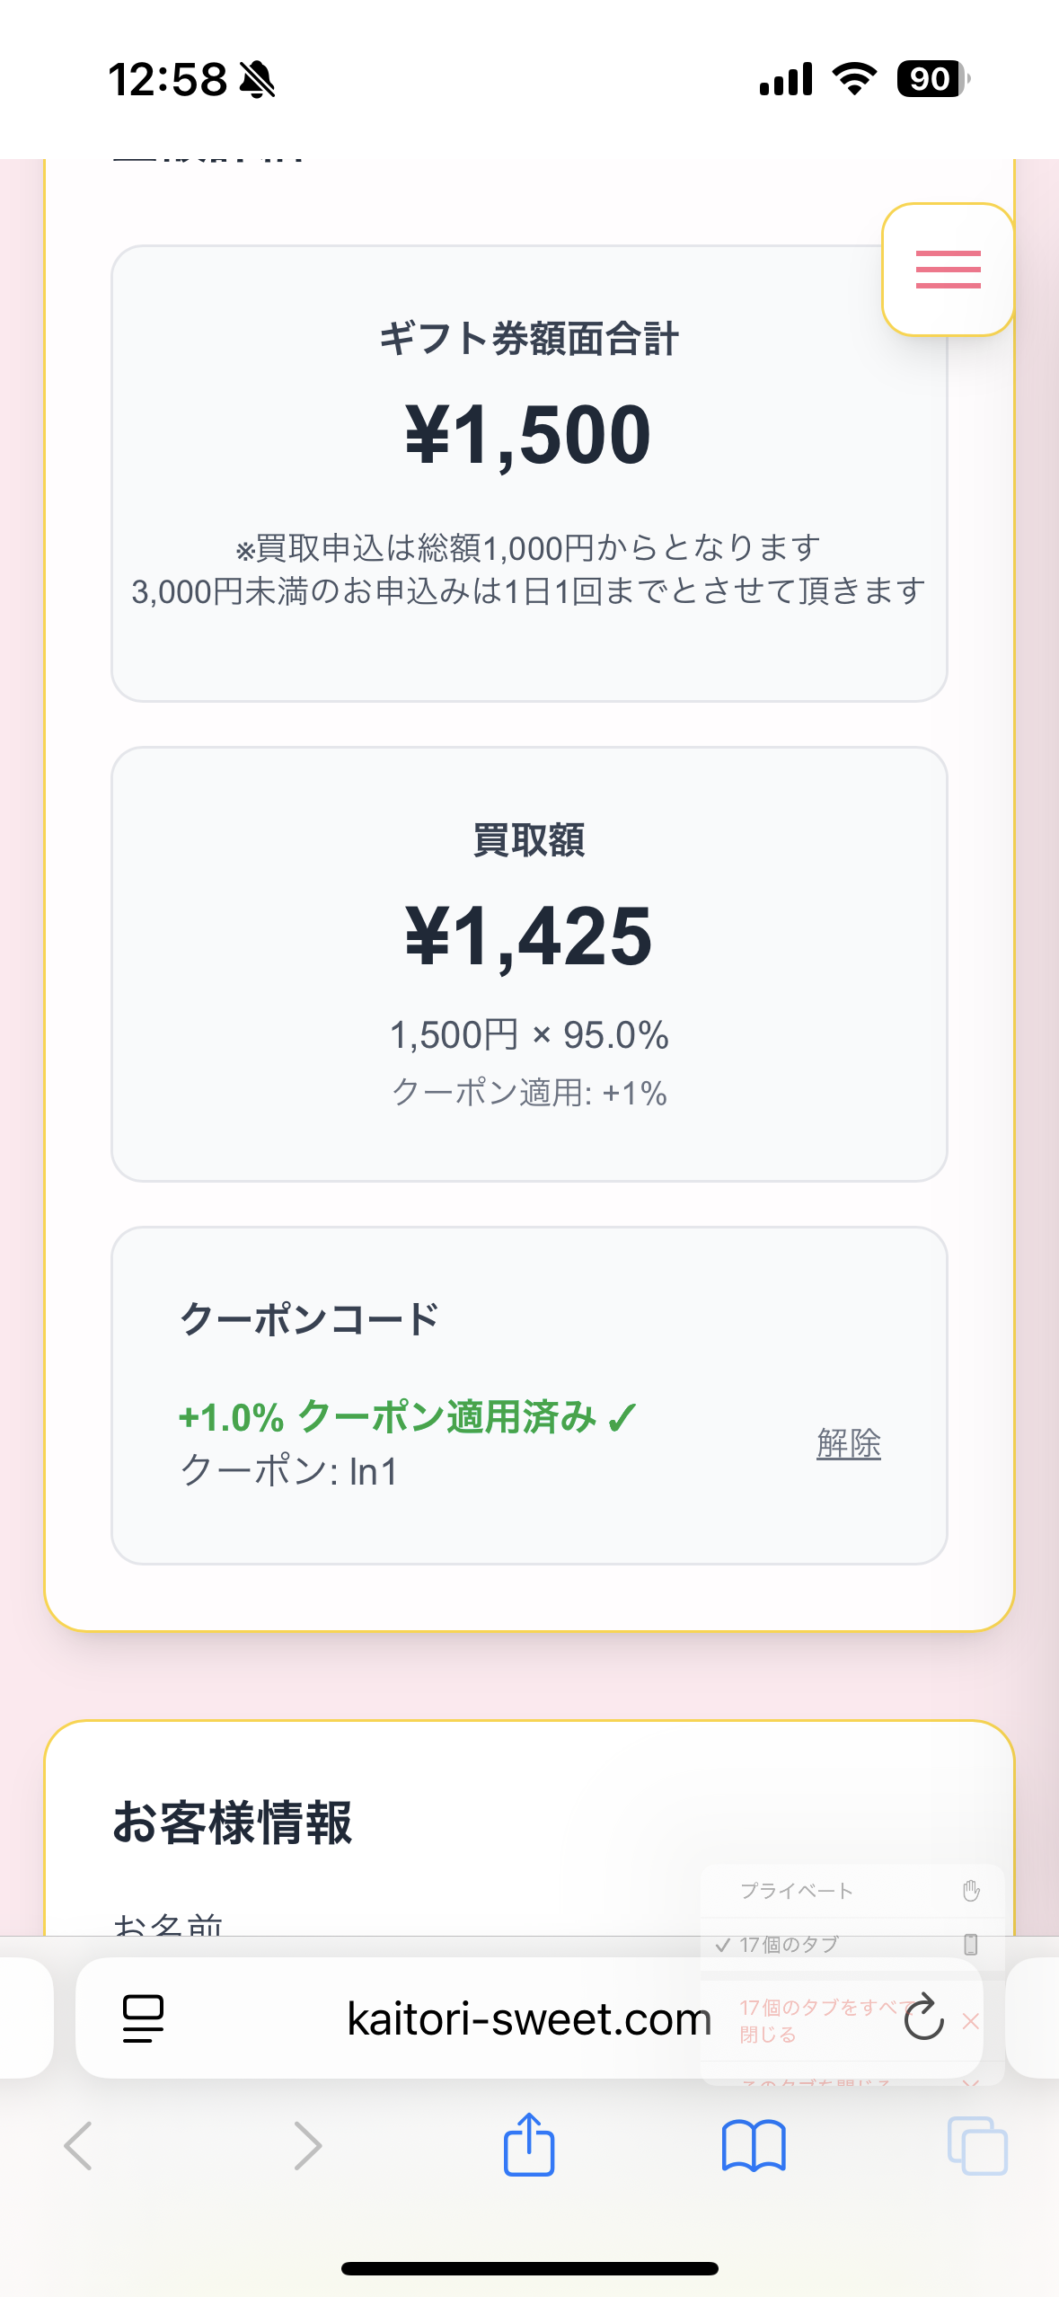
Task: Tap the お客様情報 section heading
Action: tap(232, 1823)
